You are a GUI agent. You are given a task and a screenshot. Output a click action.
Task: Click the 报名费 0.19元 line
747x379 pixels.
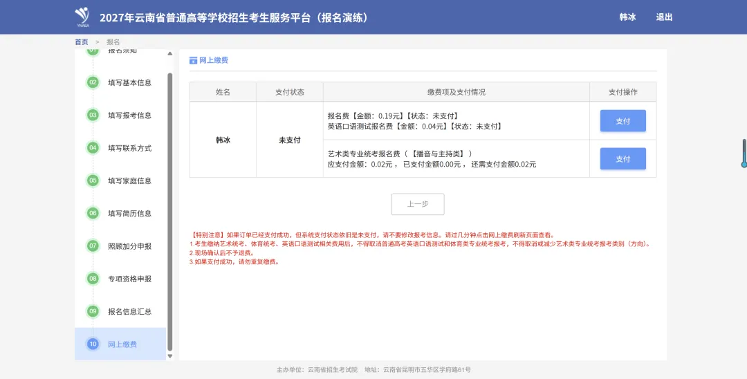coord(393,115)
